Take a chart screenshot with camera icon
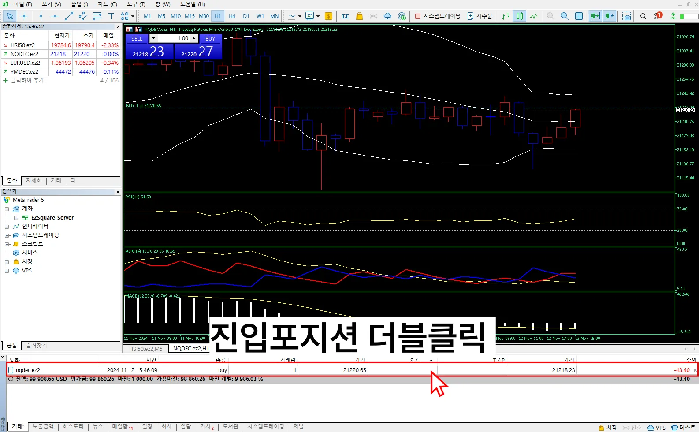This screenshot has height=432, width=699. (626, 16)
